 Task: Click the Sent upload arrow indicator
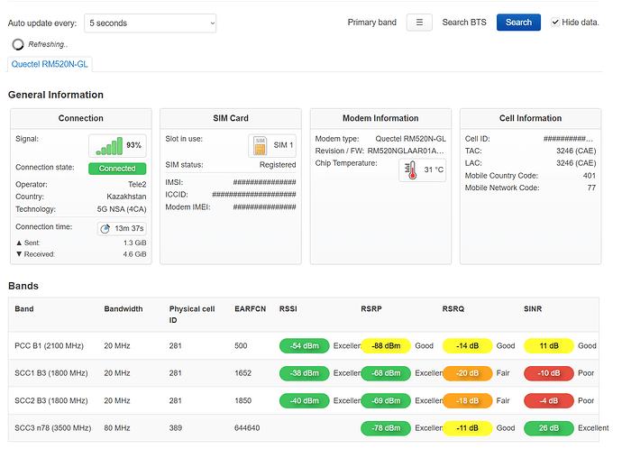coord(20,243)
